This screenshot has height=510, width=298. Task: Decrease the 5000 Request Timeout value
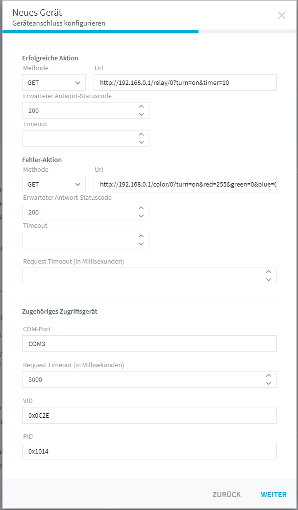269,383
